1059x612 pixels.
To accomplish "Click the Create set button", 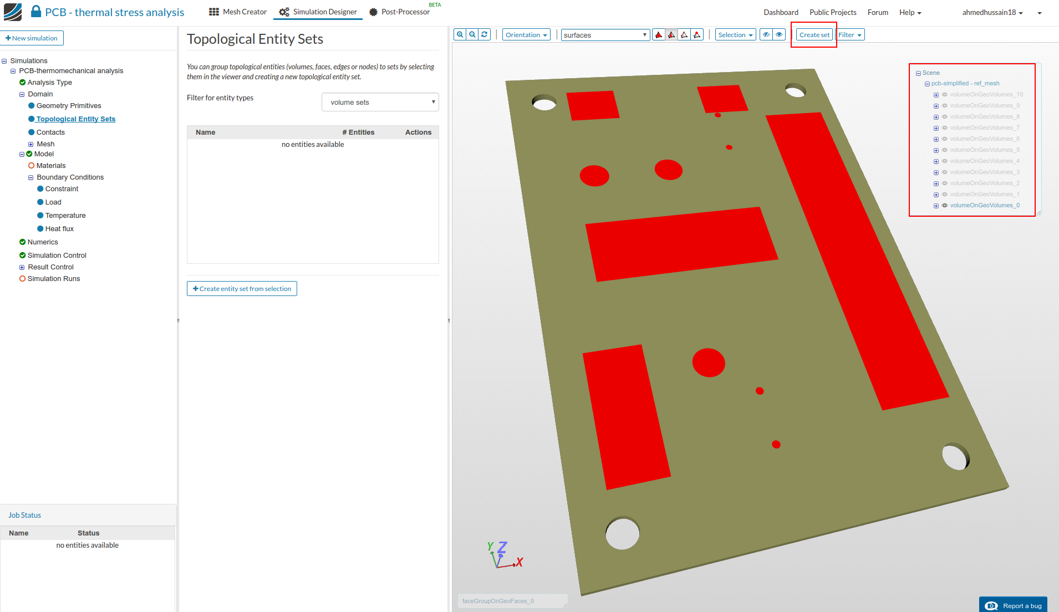I will coord(814,35).
